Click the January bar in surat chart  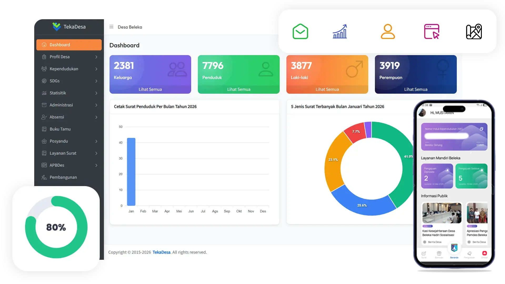pos(131,172)
